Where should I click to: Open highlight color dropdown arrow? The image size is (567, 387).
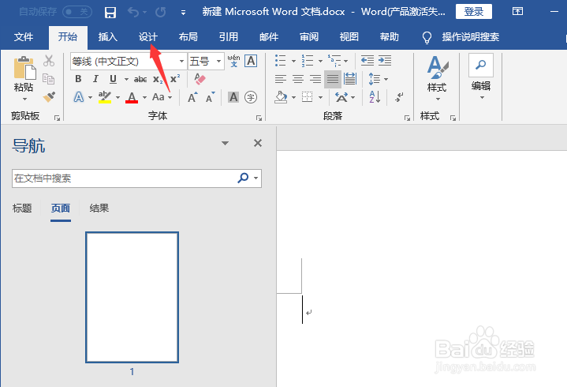[x=118, y=97]
